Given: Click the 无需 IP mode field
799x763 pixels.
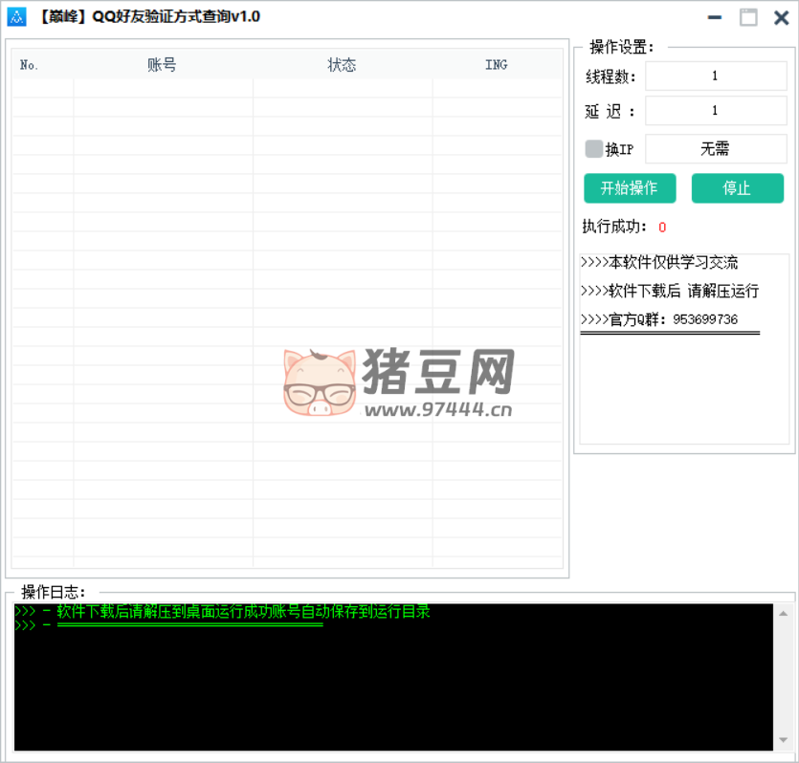Looking at the screenshot, I should pos(715,149).
